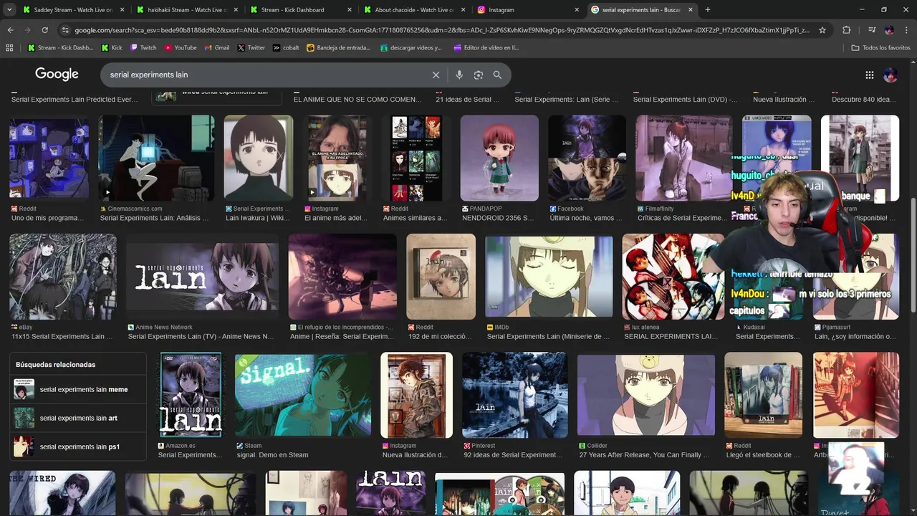Open the Gmail bookmark
The width and height of the screenshot is (917, 516).
click(x=217, y=47)
